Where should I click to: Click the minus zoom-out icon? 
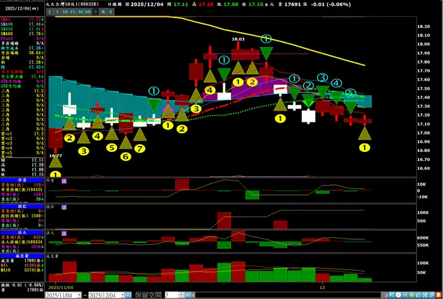point(405,295)
